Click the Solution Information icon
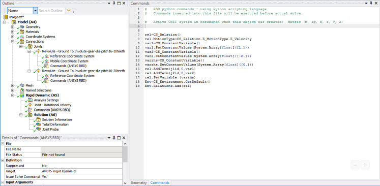380x186 pixels. click(x=38, y=119)
